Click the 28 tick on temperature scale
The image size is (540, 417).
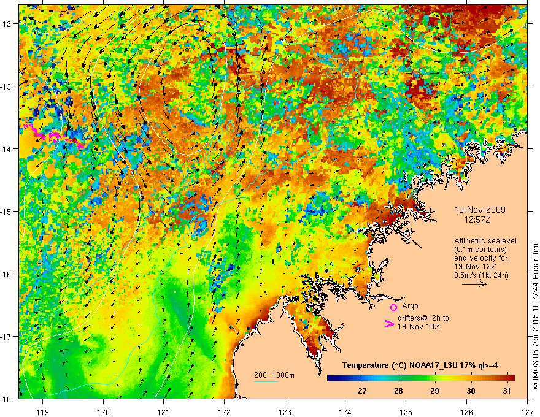click(x=398, y=391)
